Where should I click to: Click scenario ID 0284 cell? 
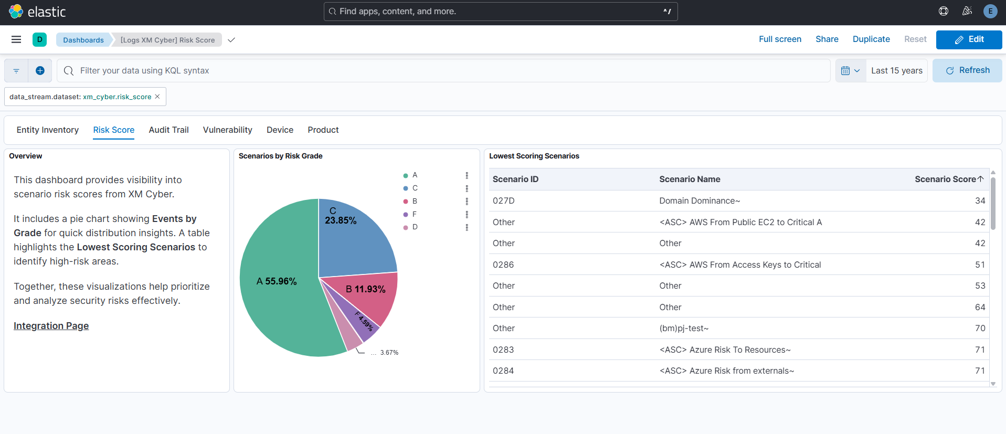pos(503,371)
